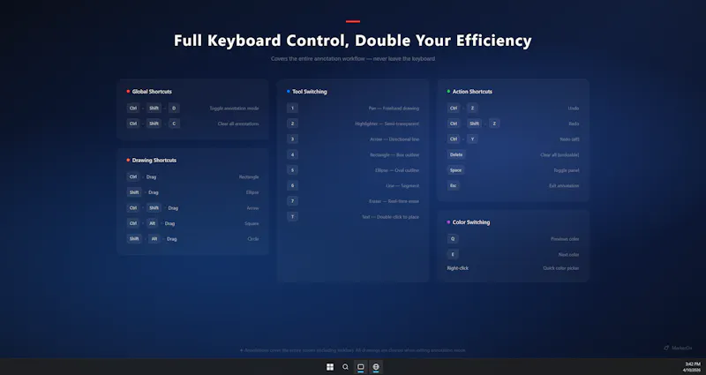The height and width of the screenshot is (375, 706).
Task: Click 'Ellipse' label in Drawing Shortcuts
Action: click(x=252, y=192)
